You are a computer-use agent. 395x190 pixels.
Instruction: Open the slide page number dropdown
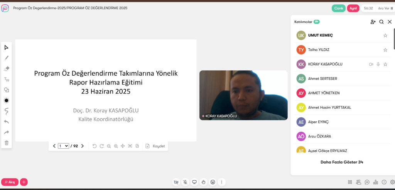pos(63,146)
